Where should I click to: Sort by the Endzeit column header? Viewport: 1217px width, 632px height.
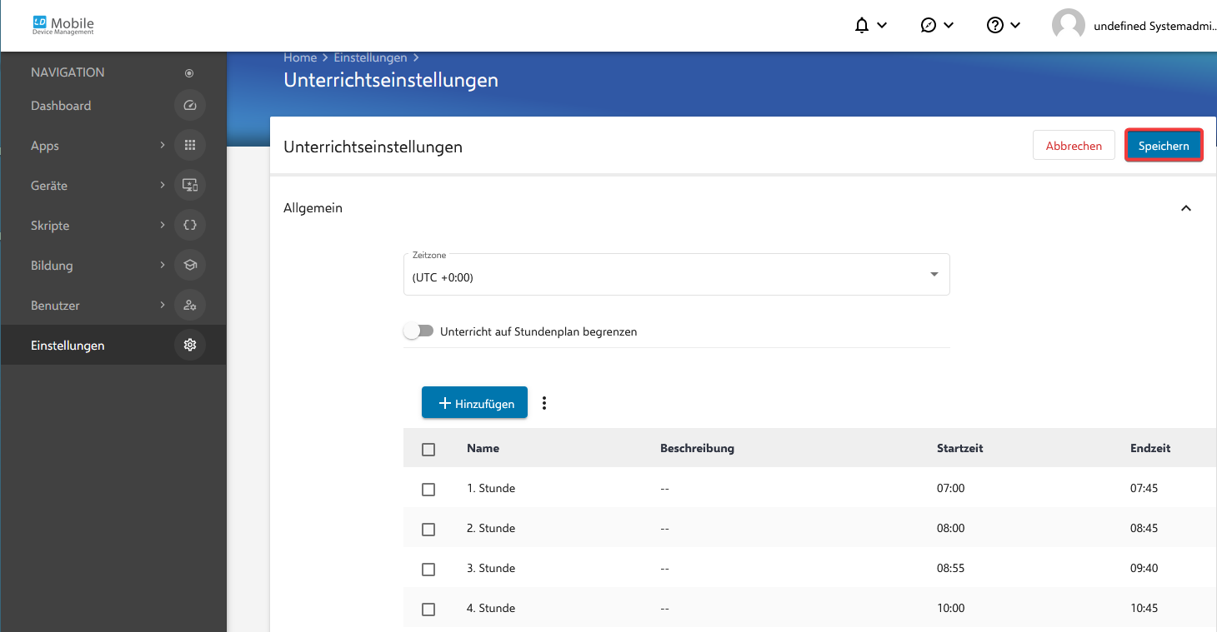pos(1150,448)
